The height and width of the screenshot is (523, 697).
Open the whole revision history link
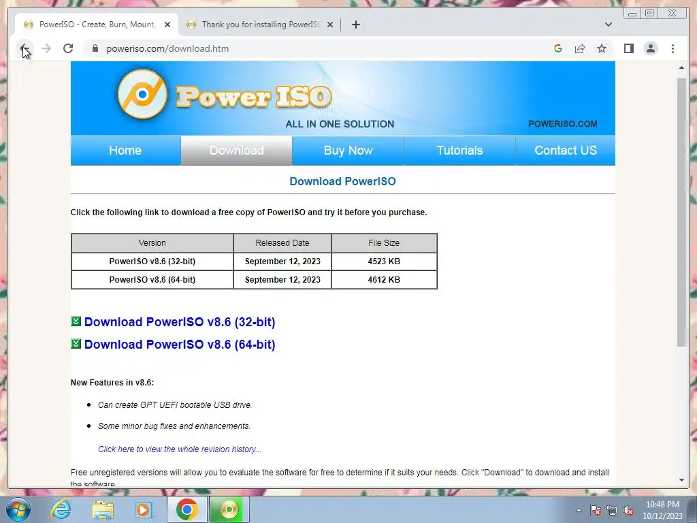click(x=180, y=449)
